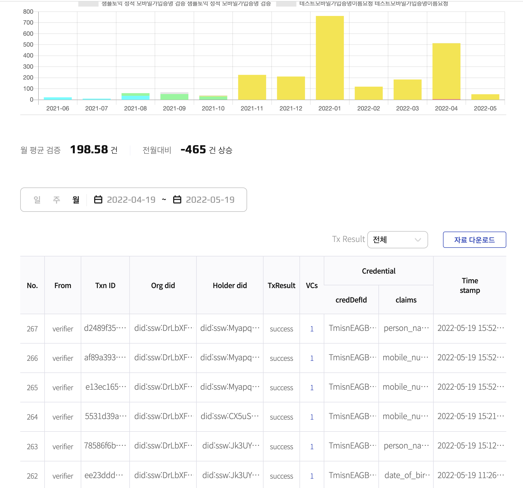Open the Tx Result 전체 dropdown
523x488 pixels.
coord(397,240)
